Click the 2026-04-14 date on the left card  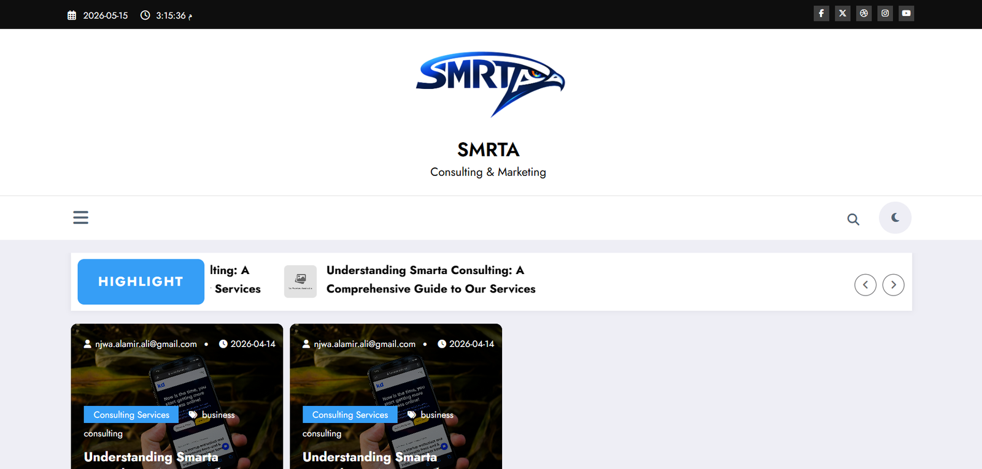253,344
